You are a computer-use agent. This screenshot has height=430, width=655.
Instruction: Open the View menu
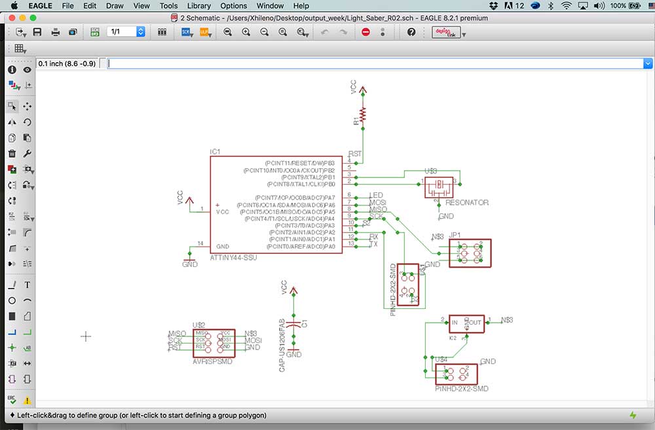(141, 6)
